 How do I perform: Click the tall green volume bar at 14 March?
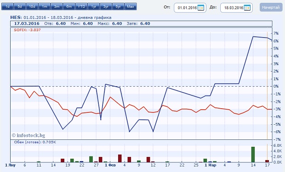coord(253,155)
